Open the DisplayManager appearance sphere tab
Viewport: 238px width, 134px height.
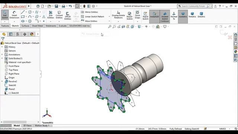(x=32, y=34)
